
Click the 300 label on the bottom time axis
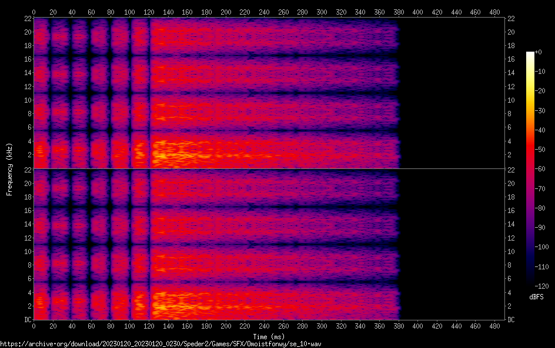pos(321,326)
